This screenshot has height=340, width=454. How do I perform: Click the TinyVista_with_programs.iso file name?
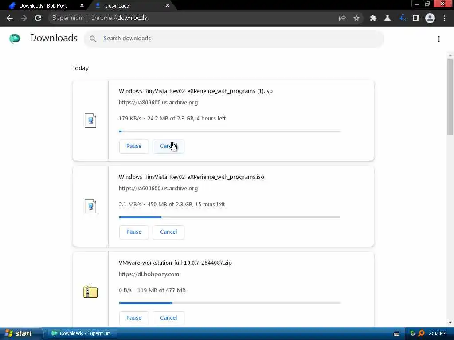[x=192, y=177]
